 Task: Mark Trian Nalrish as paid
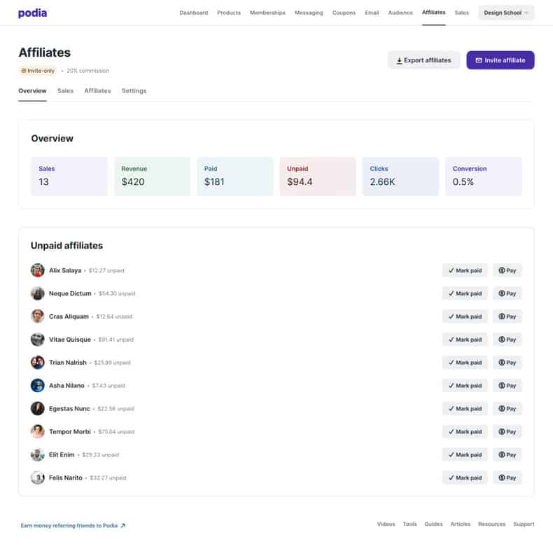pyautogui.click(x=465, y=362)
